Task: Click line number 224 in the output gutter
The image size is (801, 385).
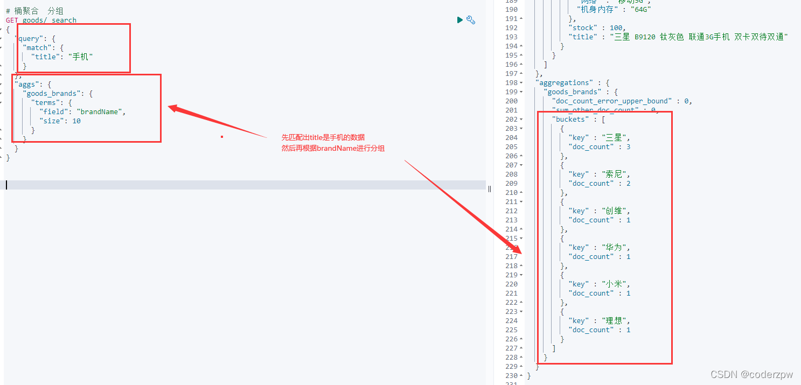Action: (x=511, y=321)
